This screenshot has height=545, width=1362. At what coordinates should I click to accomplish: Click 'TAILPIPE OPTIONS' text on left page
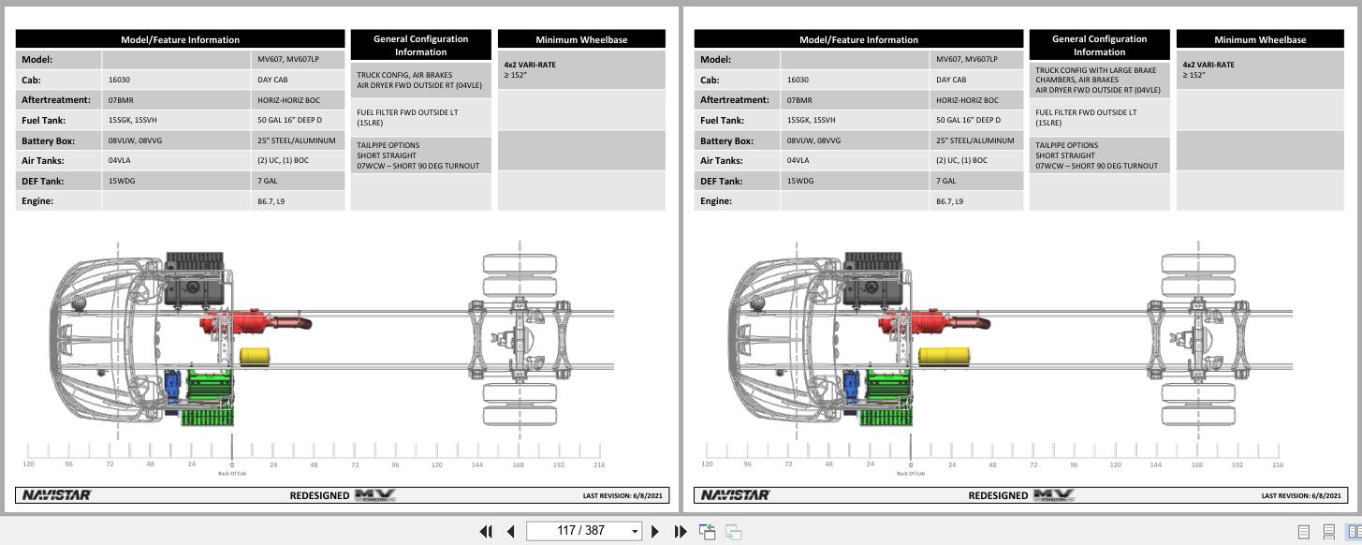[388, 145]
